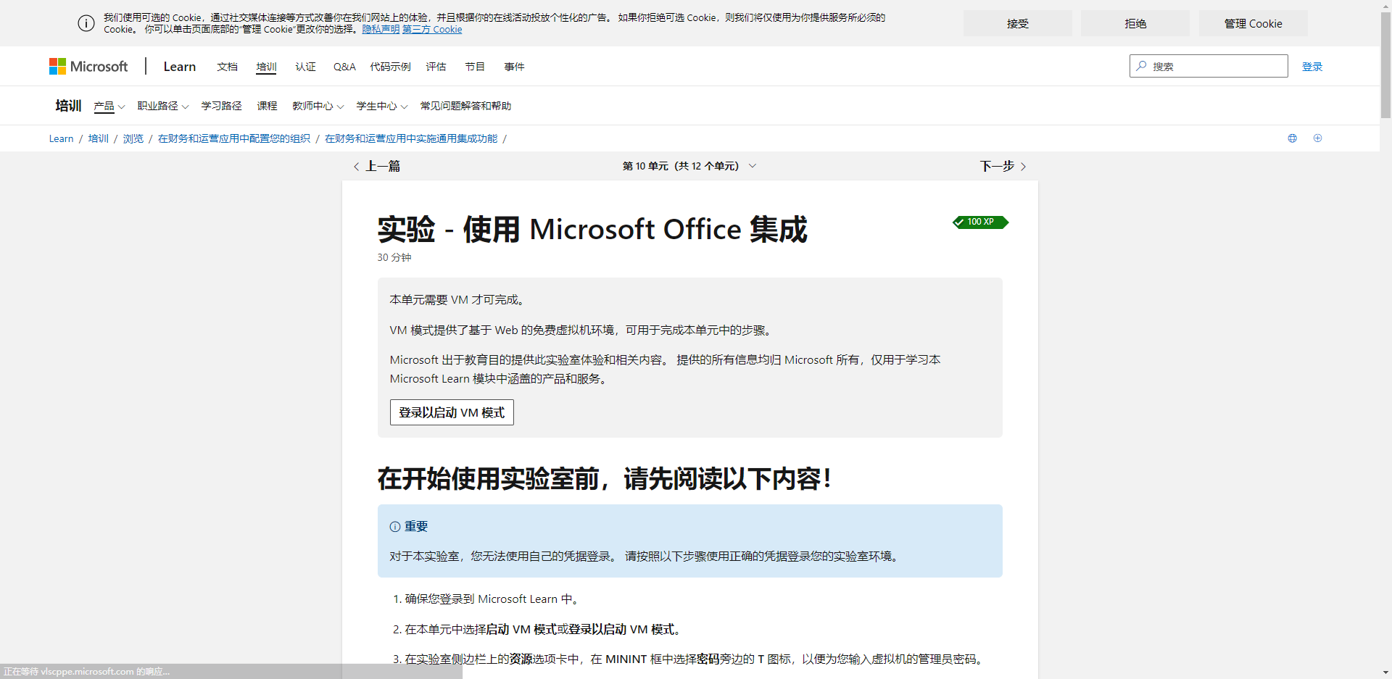Click the cookie banner info icon

(x=86, y=23)
